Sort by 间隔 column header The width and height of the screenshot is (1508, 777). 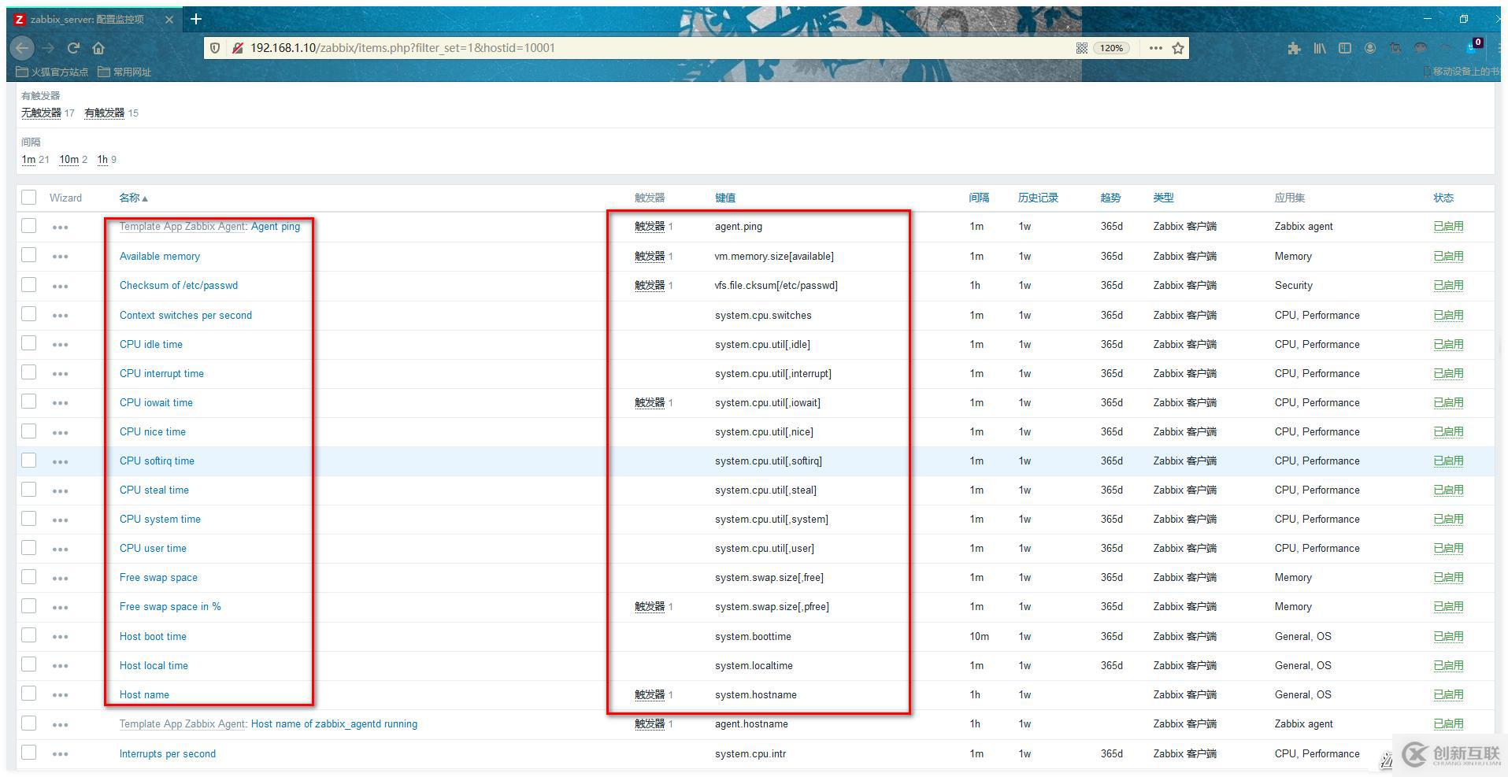tap(979, 198)
